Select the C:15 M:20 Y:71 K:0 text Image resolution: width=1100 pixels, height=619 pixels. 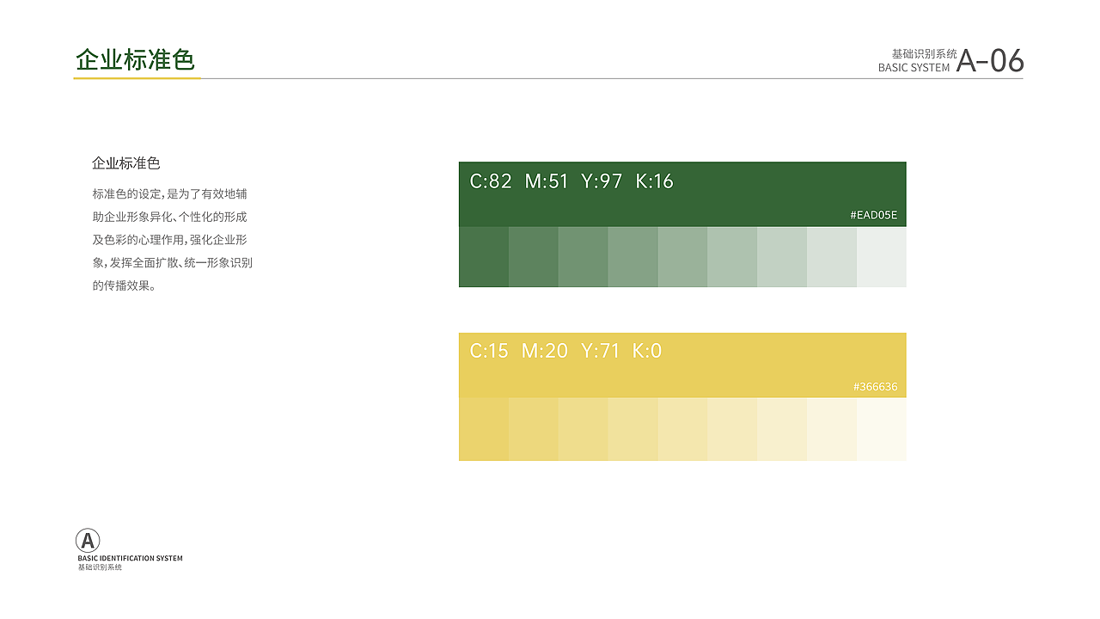tap(565, 351)
